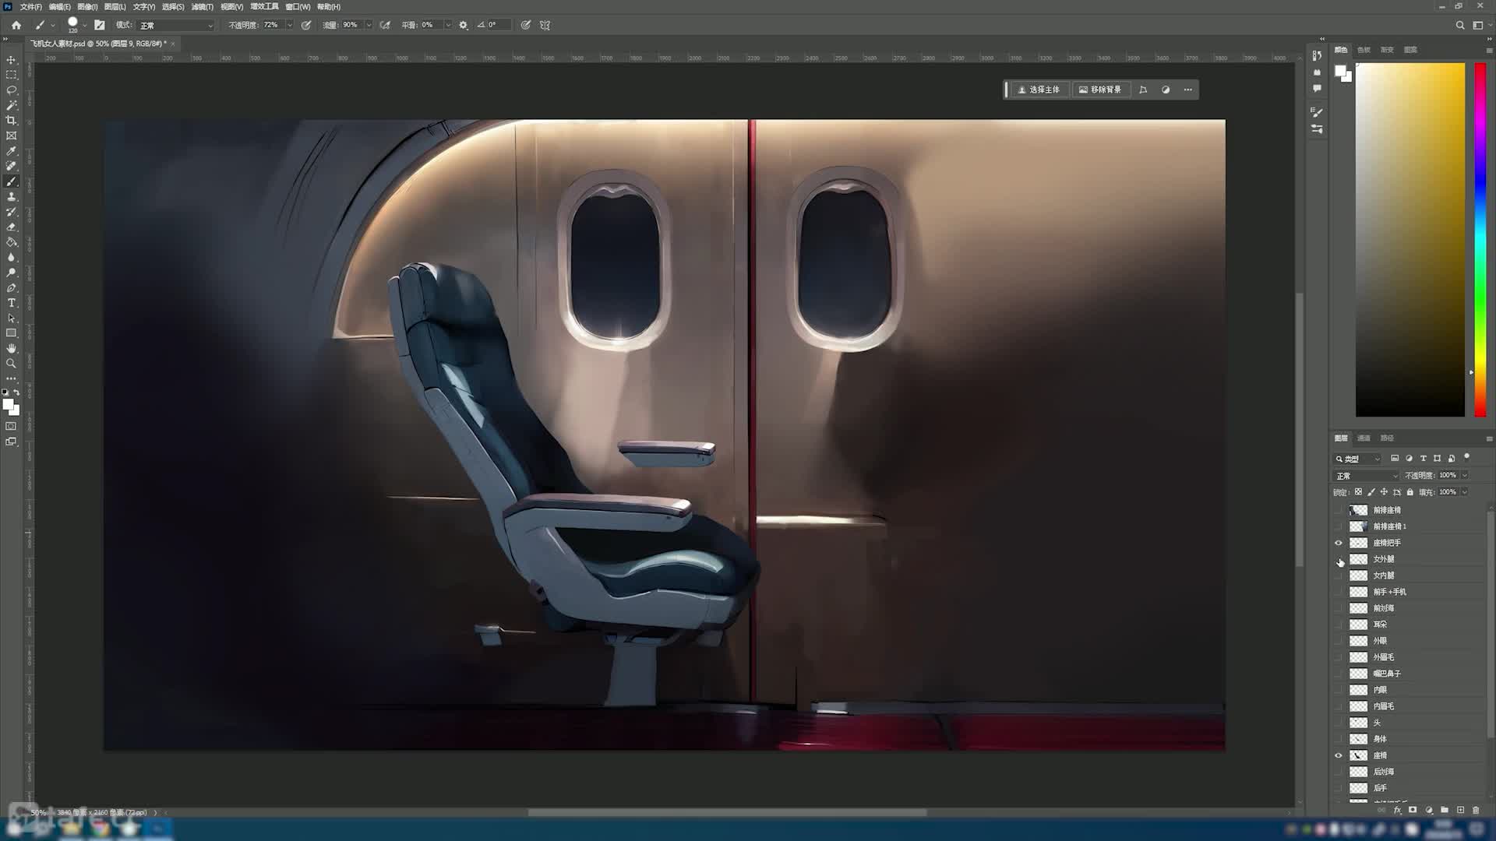Open layer styles fx icon
Image resolution: width=1496 pixels, height=841 pixels.
[x=1397, y=810]
